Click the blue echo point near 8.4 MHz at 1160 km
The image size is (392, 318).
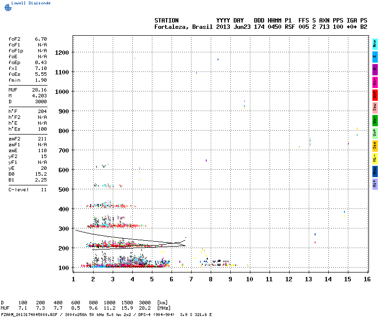(x=218, y=59)
